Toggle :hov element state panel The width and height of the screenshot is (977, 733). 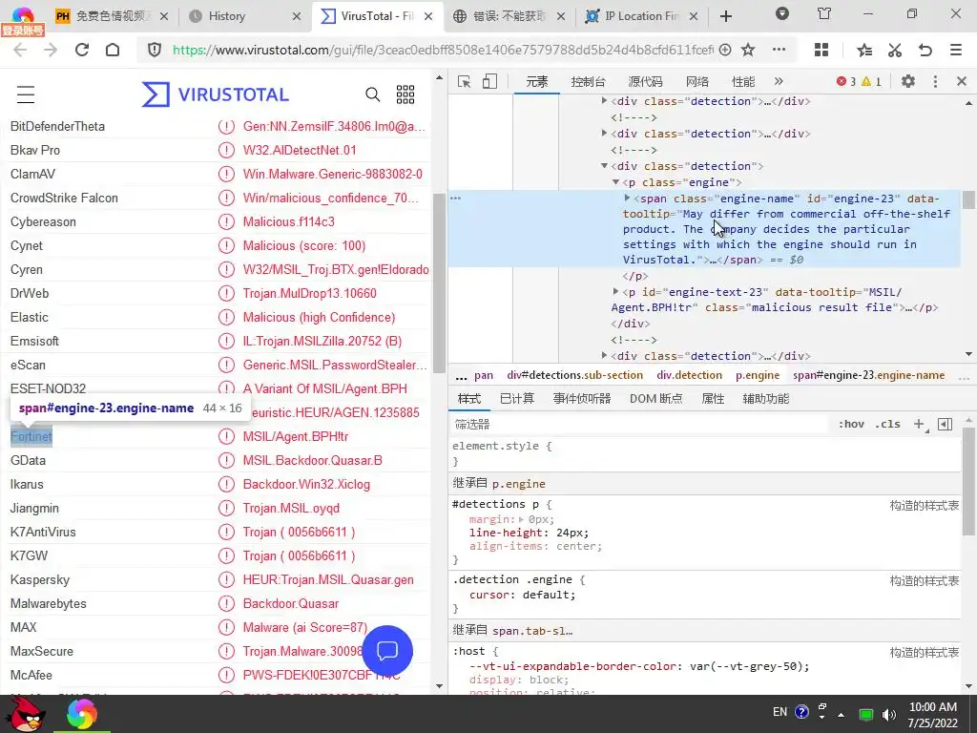coord(851,424)
